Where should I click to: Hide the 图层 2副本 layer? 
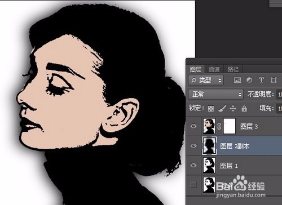193,146
